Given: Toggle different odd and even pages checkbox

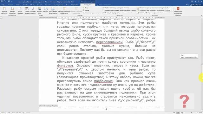Looking at the screenshot, I should coord(103,10).
